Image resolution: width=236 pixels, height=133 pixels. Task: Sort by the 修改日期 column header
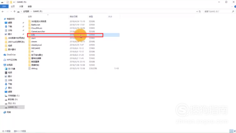[x=74, y=17]
